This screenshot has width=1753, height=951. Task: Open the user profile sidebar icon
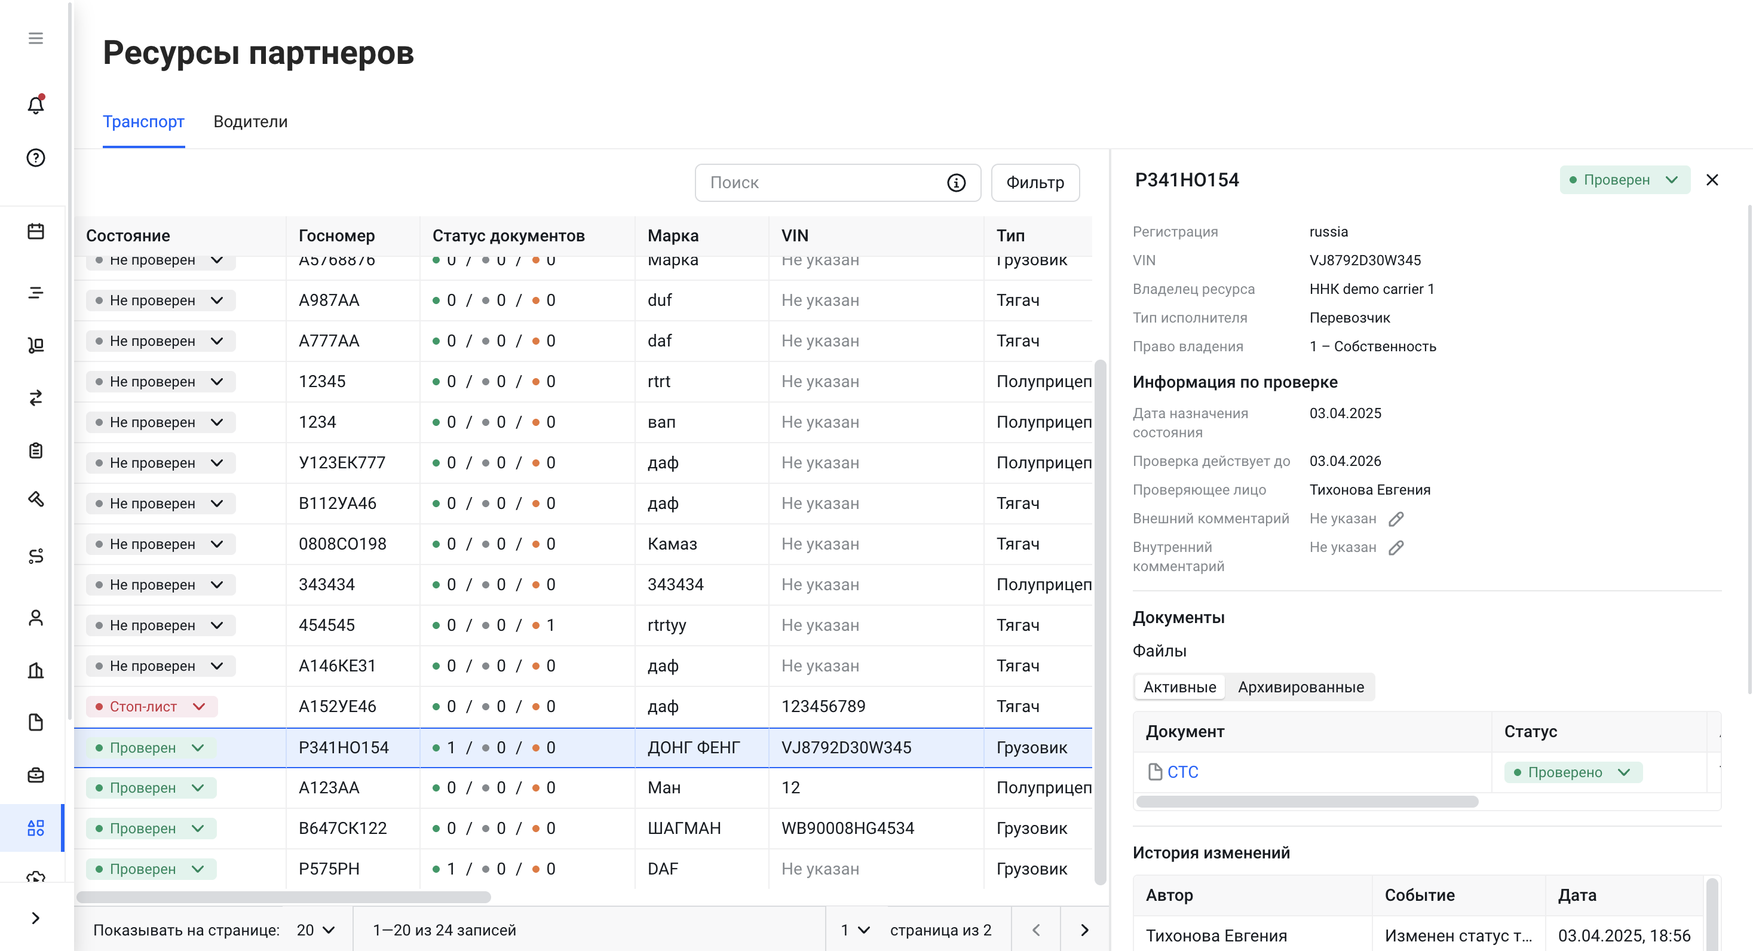(x=35, y=617)
